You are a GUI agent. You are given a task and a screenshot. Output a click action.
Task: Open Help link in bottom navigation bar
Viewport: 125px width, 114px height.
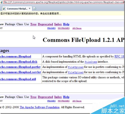tap(66, 97)
